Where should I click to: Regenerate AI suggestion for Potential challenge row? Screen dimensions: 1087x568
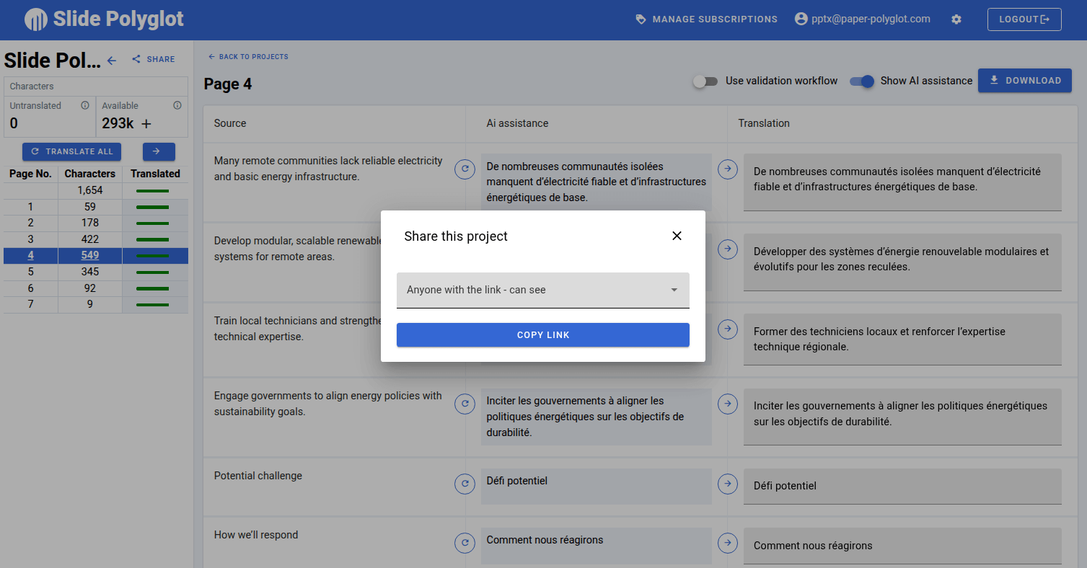coord(465,484)
